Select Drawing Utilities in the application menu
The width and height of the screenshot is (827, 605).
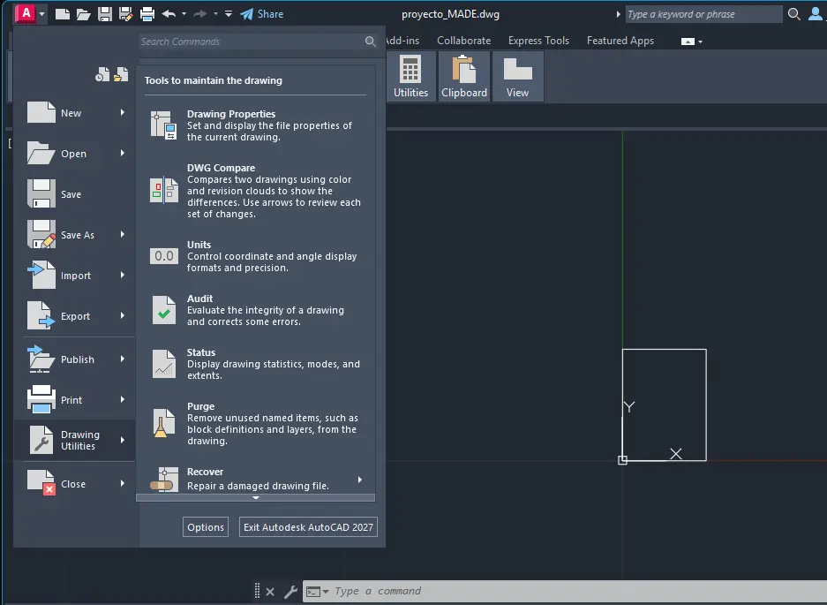(75, 441)
